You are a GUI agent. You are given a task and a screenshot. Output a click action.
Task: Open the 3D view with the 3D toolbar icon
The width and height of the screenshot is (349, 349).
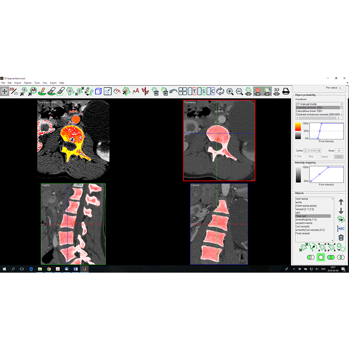tap(276, 90)
